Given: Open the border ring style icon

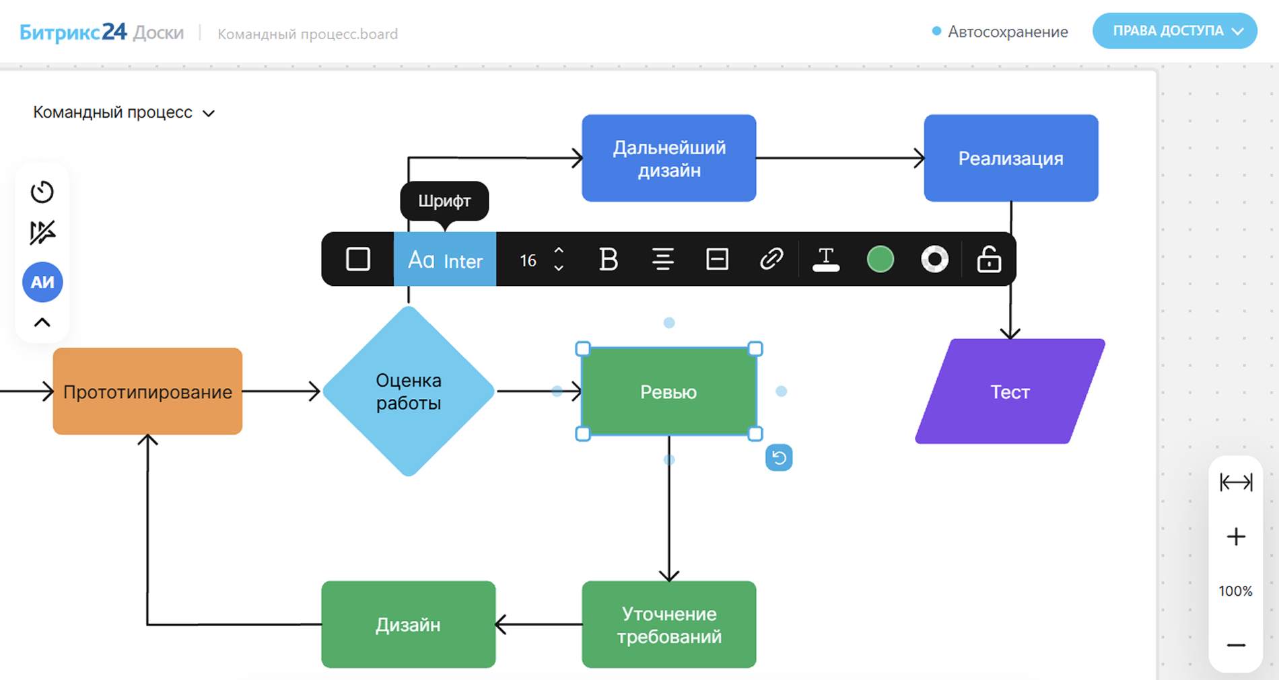Looking at the screenshot, I should coord(934,259).
